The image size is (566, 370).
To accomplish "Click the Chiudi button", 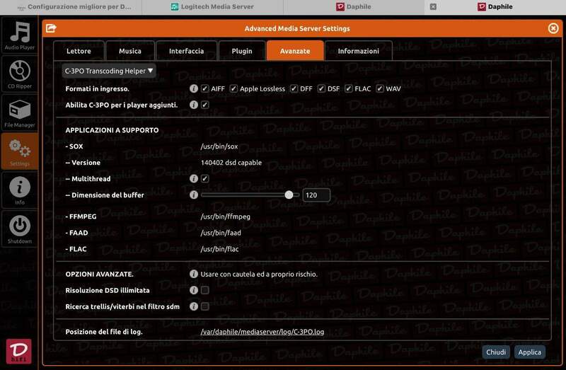I will (x=495, y=352).
